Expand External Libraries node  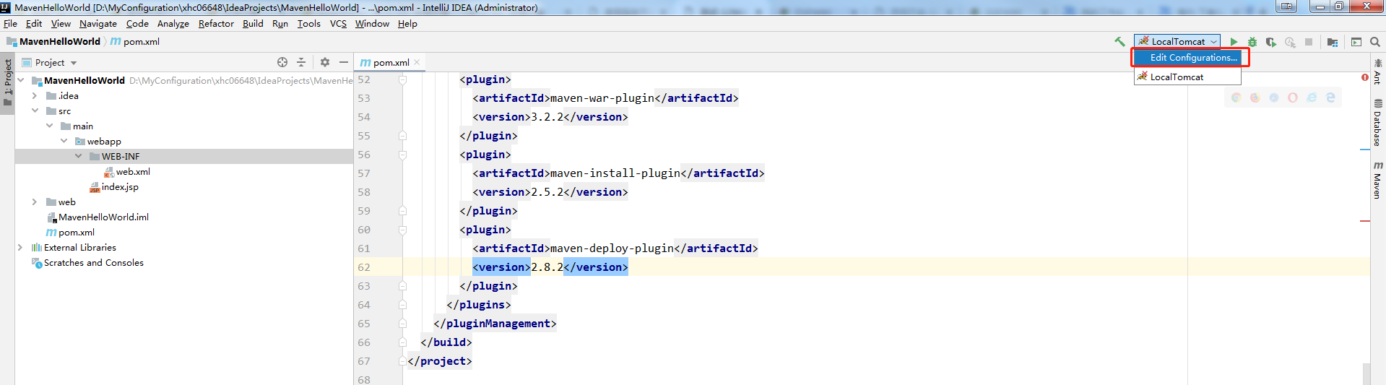click(20, 247)
